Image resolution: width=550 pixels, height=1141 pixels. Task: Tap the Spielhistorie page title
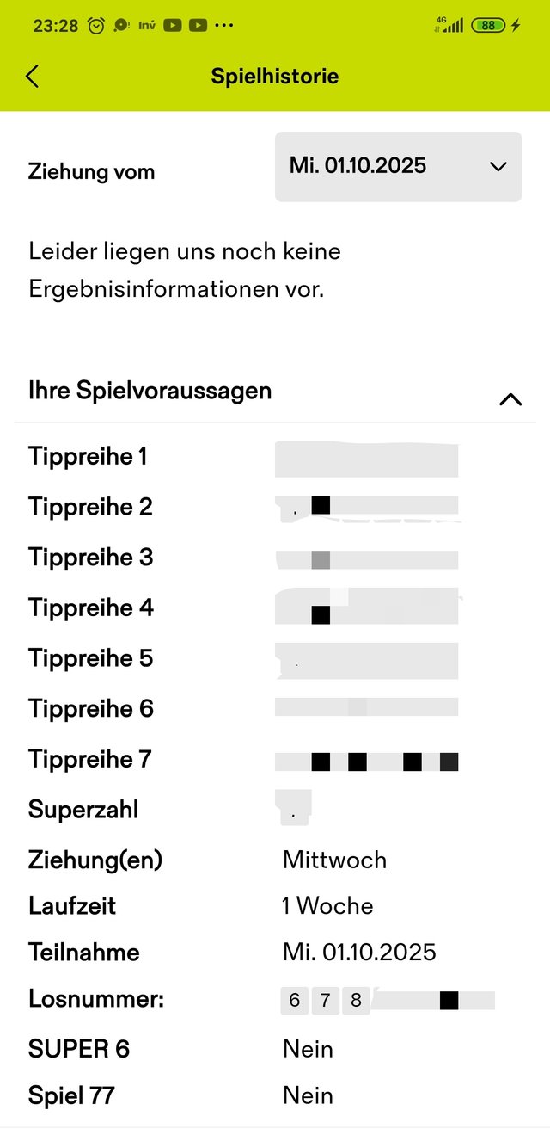coord(275,77)
